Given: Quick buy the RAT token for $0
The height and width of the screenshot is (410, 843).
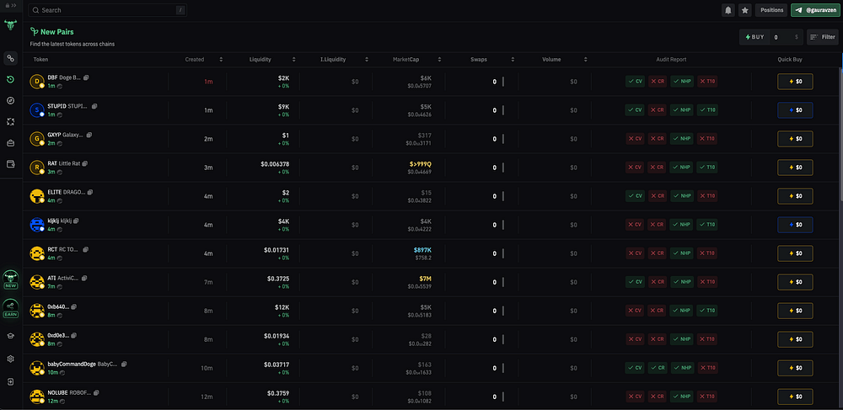Looking at the screenshot, I should (795, 168).
